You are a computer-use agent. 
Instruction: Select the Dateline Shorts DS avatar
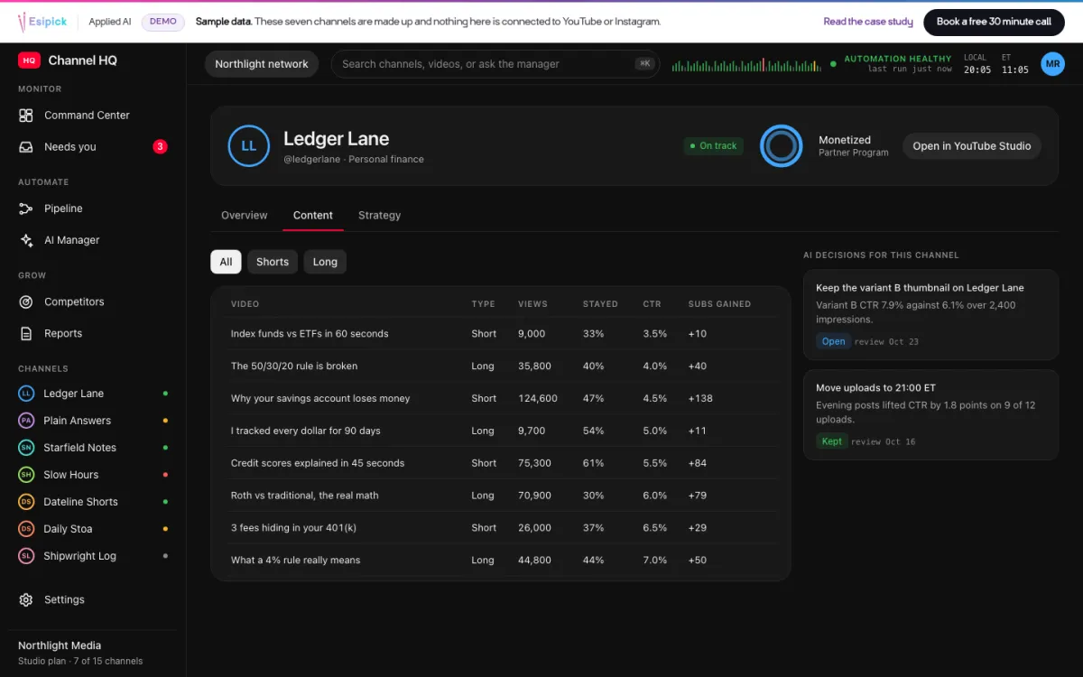point(26,502)
